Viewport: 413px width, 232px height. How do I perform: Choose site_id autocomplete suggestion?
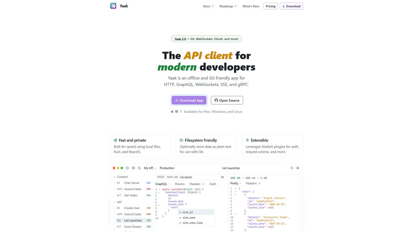(x=196, y=212)
